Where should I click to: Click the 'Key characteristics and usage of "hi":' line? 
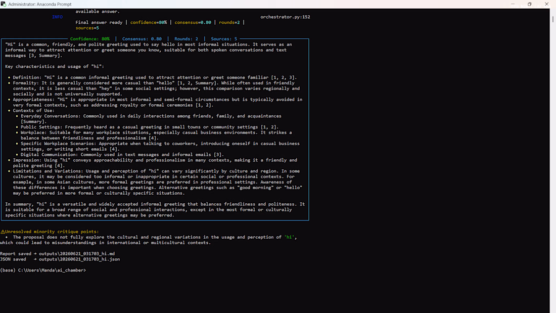55,66
